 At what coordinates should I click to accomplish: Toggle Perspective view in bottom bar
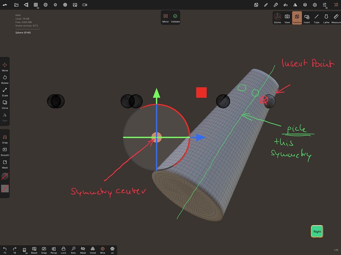[54, 249]
